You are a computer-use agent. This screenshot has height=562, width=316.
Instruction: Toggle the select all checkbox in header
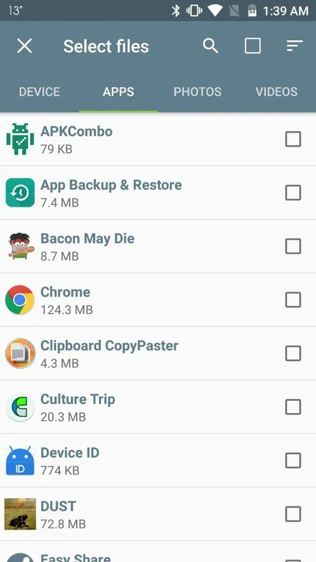click(253, 46)
